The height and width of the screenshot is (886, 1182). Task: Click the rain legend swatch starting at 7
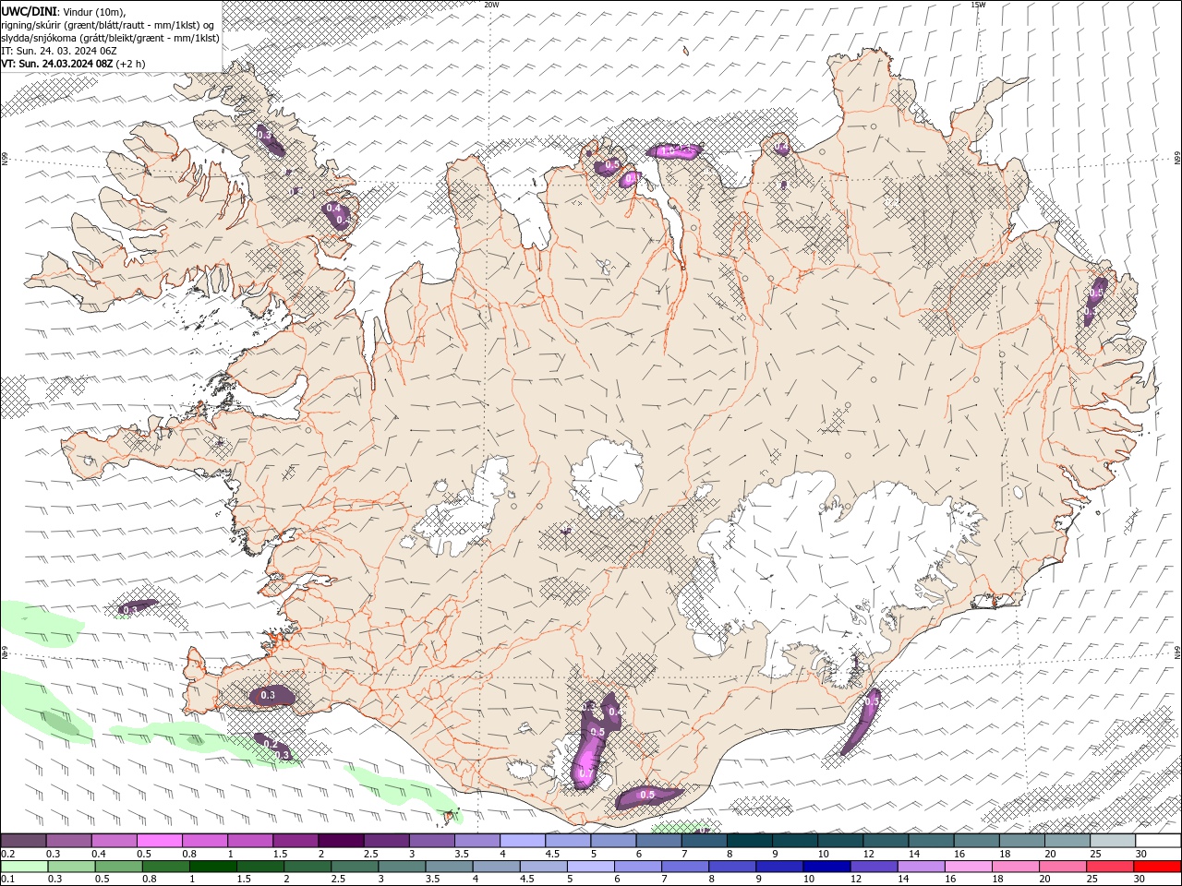click(x=683, y=867)
